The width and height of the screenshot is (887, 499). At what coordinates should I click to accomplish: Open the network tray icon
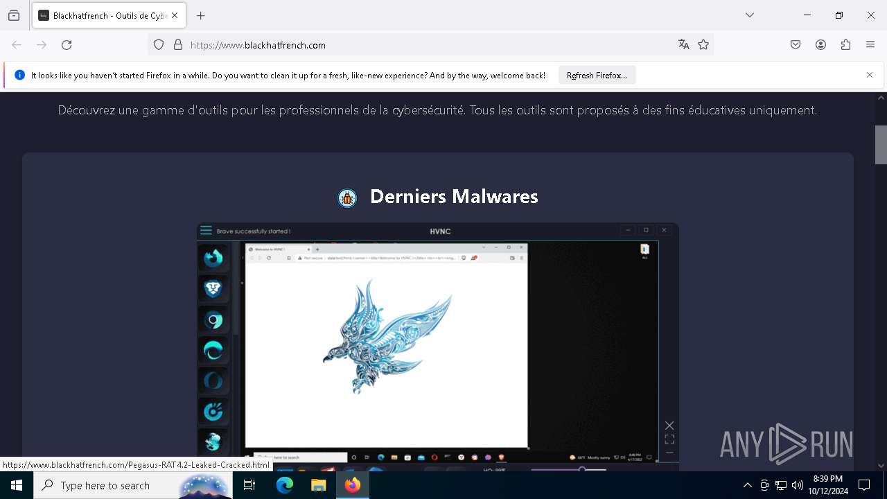[781, 485]
